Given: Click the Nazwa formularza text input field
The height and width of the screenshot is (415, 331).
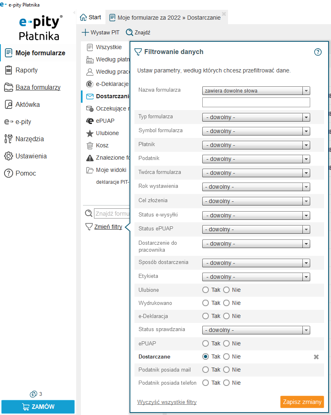Looking at the screenshot, I should point(256,102).
